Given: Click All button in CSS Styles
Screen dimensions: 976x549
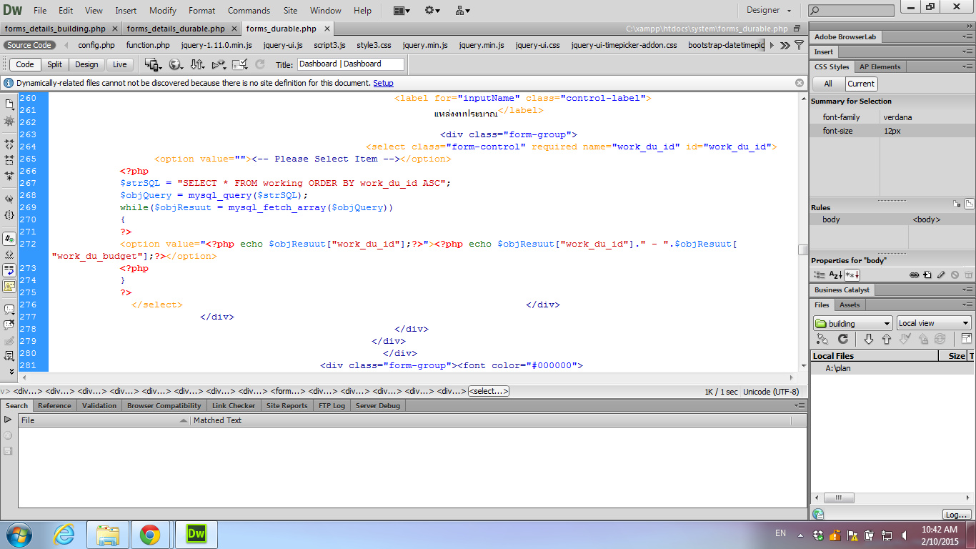Looking at the screenshot, I should 828,84.
